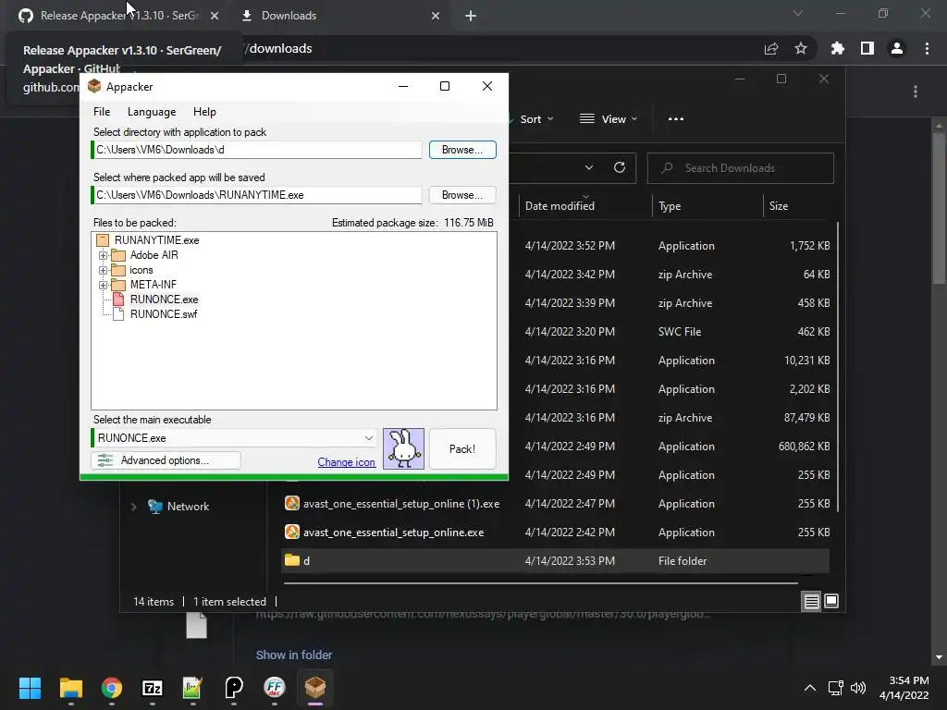Viewport: 947px width, 710px height.
Task: Open File Explorer from the taskbar
Action: [70, 688]
